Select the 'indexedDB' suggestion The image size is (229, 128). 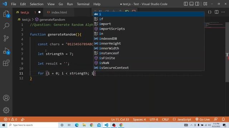tap(149, 38)
